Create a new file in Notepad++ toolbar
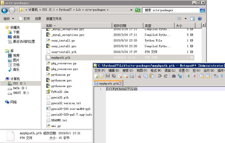Viewport: 225px width, 143px height. point(96,76)
